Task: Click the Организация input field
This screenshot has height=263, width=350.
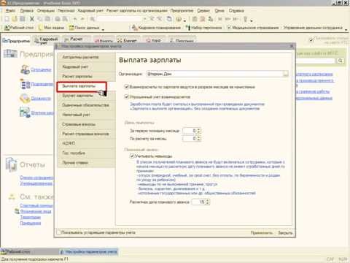Action: (215, 74)
